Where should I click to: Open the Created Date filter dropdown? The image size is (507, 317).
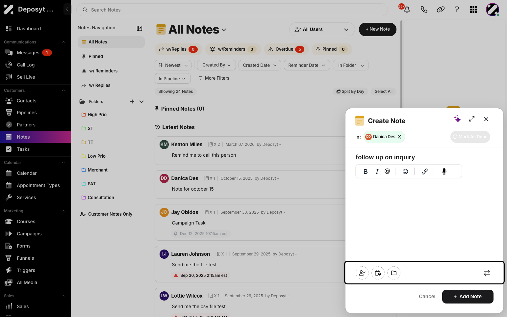pyautogui.click(x=260, y=65)
